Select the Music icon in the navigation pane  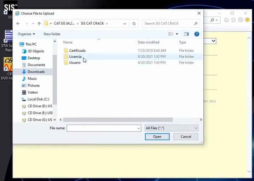point(24,79)
